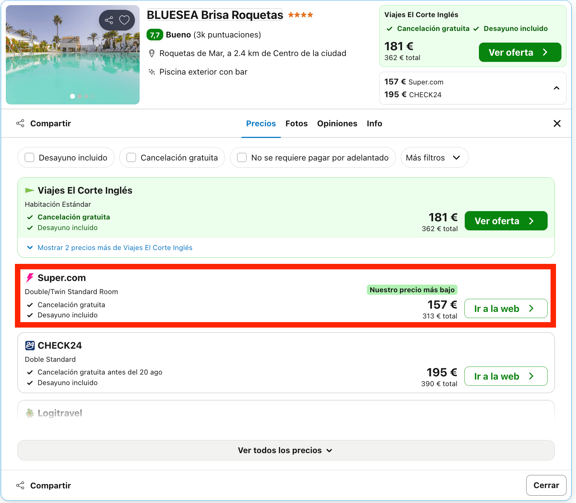The image size is (576, 503).
Task: Click the Logitravel logo icon
Action: (30, 413)
